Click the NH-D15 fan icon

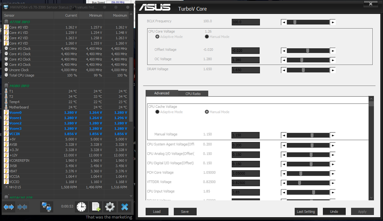(7, 187)
